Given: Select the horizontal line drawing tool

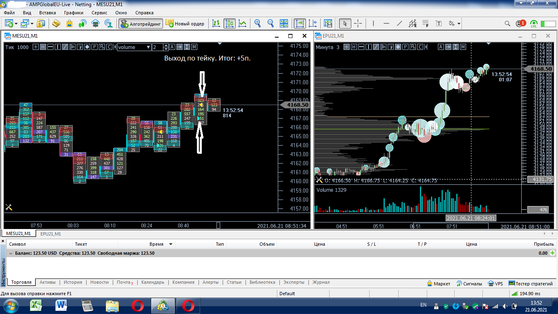Looking at the screenshot, I should (x=386, y=23).
